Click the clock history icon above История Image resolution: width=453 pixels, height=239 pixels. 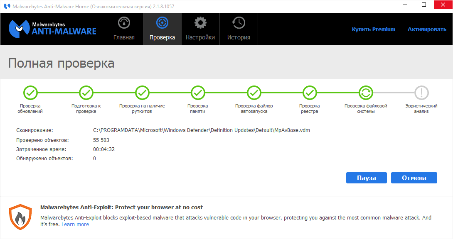coord(239,23)
